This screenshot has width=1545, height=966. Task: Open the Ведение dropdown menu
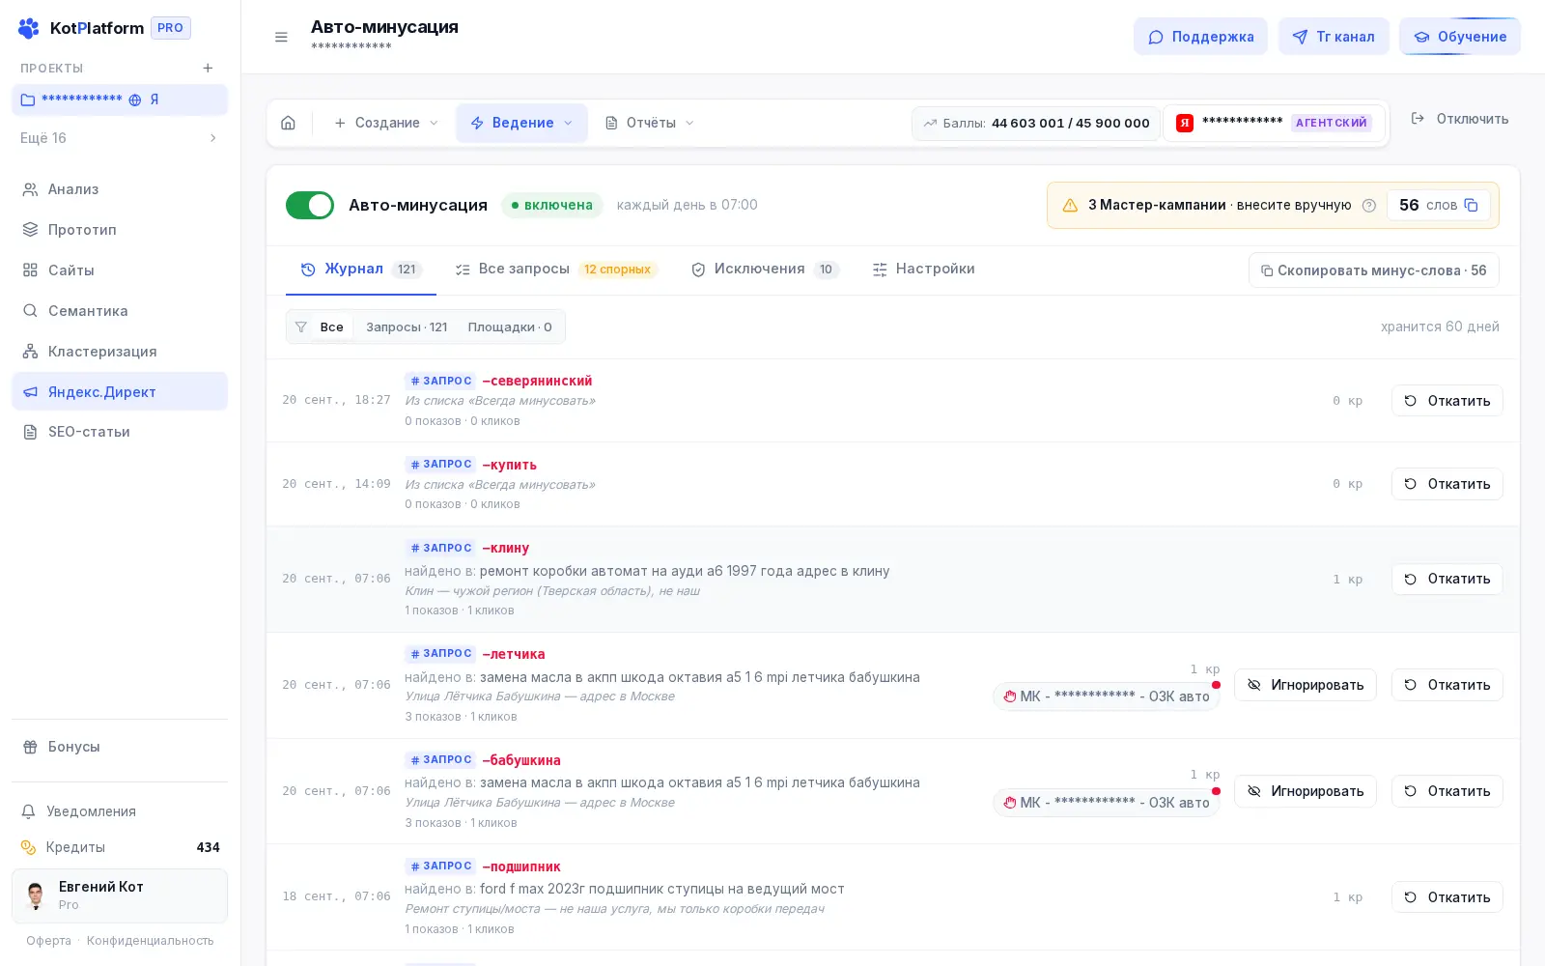click(x=521, y=123)
